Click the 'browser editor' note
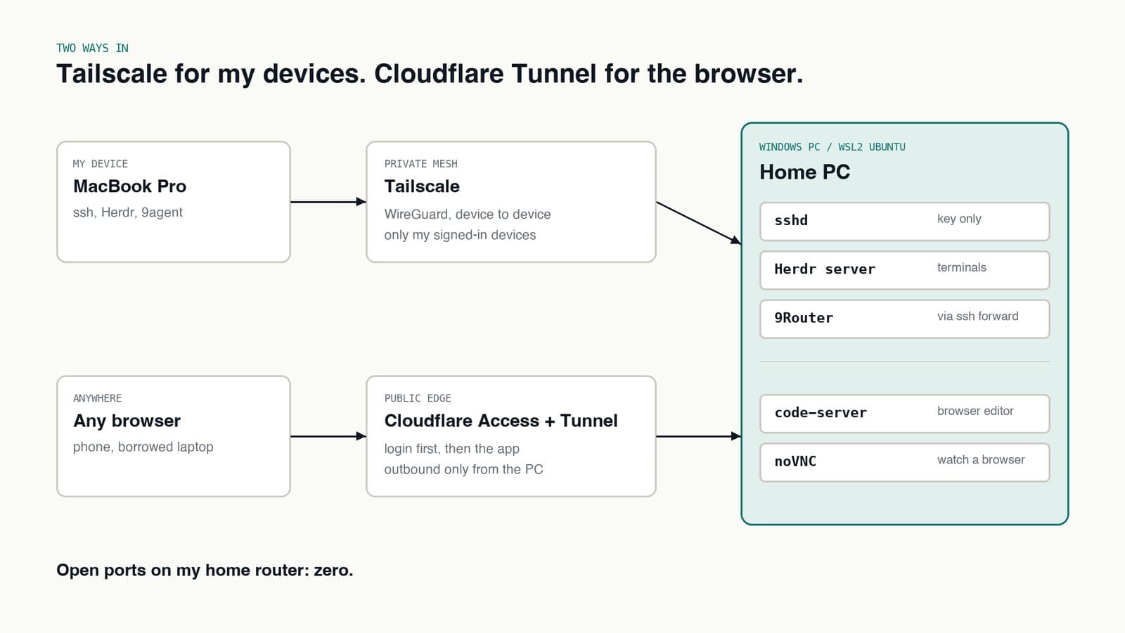The height and width of the screenshot is (633, 1125). [975, 411]
